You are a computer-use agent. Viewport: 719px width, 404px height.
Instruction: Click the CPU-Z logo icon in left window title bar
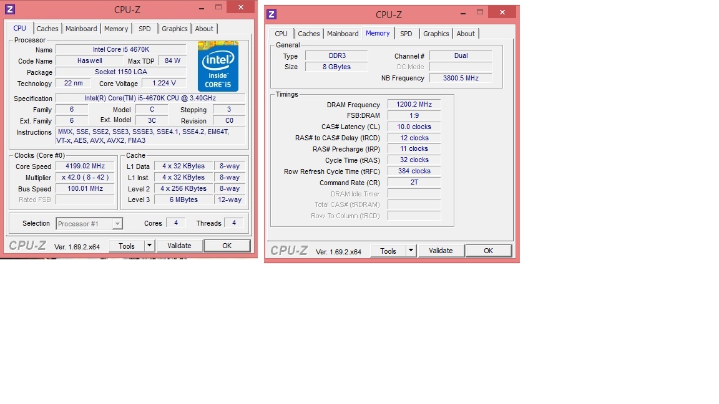click(x=9, y=9)
